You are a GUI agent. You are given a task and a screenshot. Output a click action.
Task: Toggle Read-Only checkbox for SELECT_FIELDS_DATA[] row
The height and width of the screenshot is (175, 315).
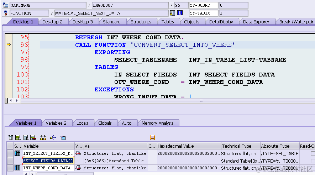313,161
